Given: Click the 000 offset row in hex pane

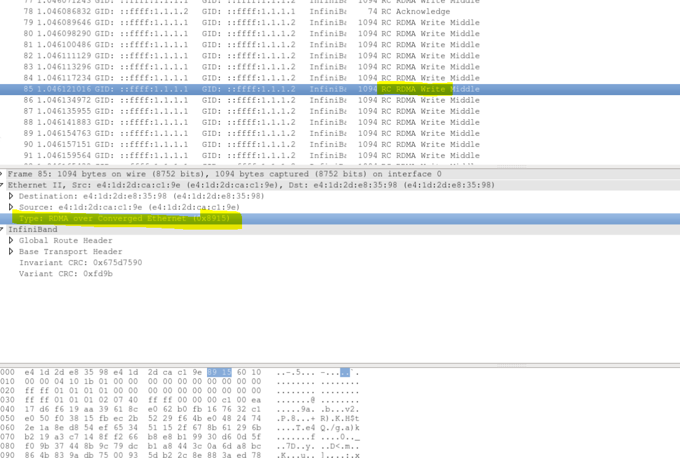Looking at the screenshot, I should [7, 371].
